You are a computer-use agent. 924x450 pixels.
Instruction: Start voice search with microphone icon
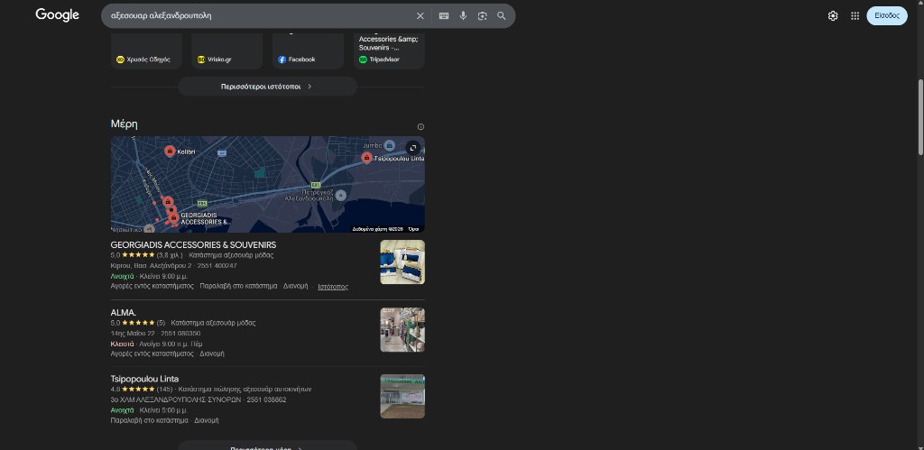[463, 16]
